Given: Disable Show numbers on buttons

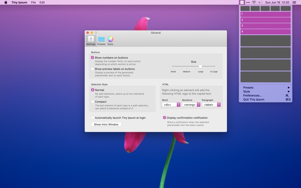Looking at the screenshot, I should (x=93, y=58).
